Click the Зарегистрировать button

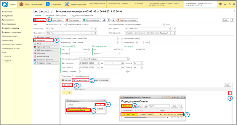point(92,20)
